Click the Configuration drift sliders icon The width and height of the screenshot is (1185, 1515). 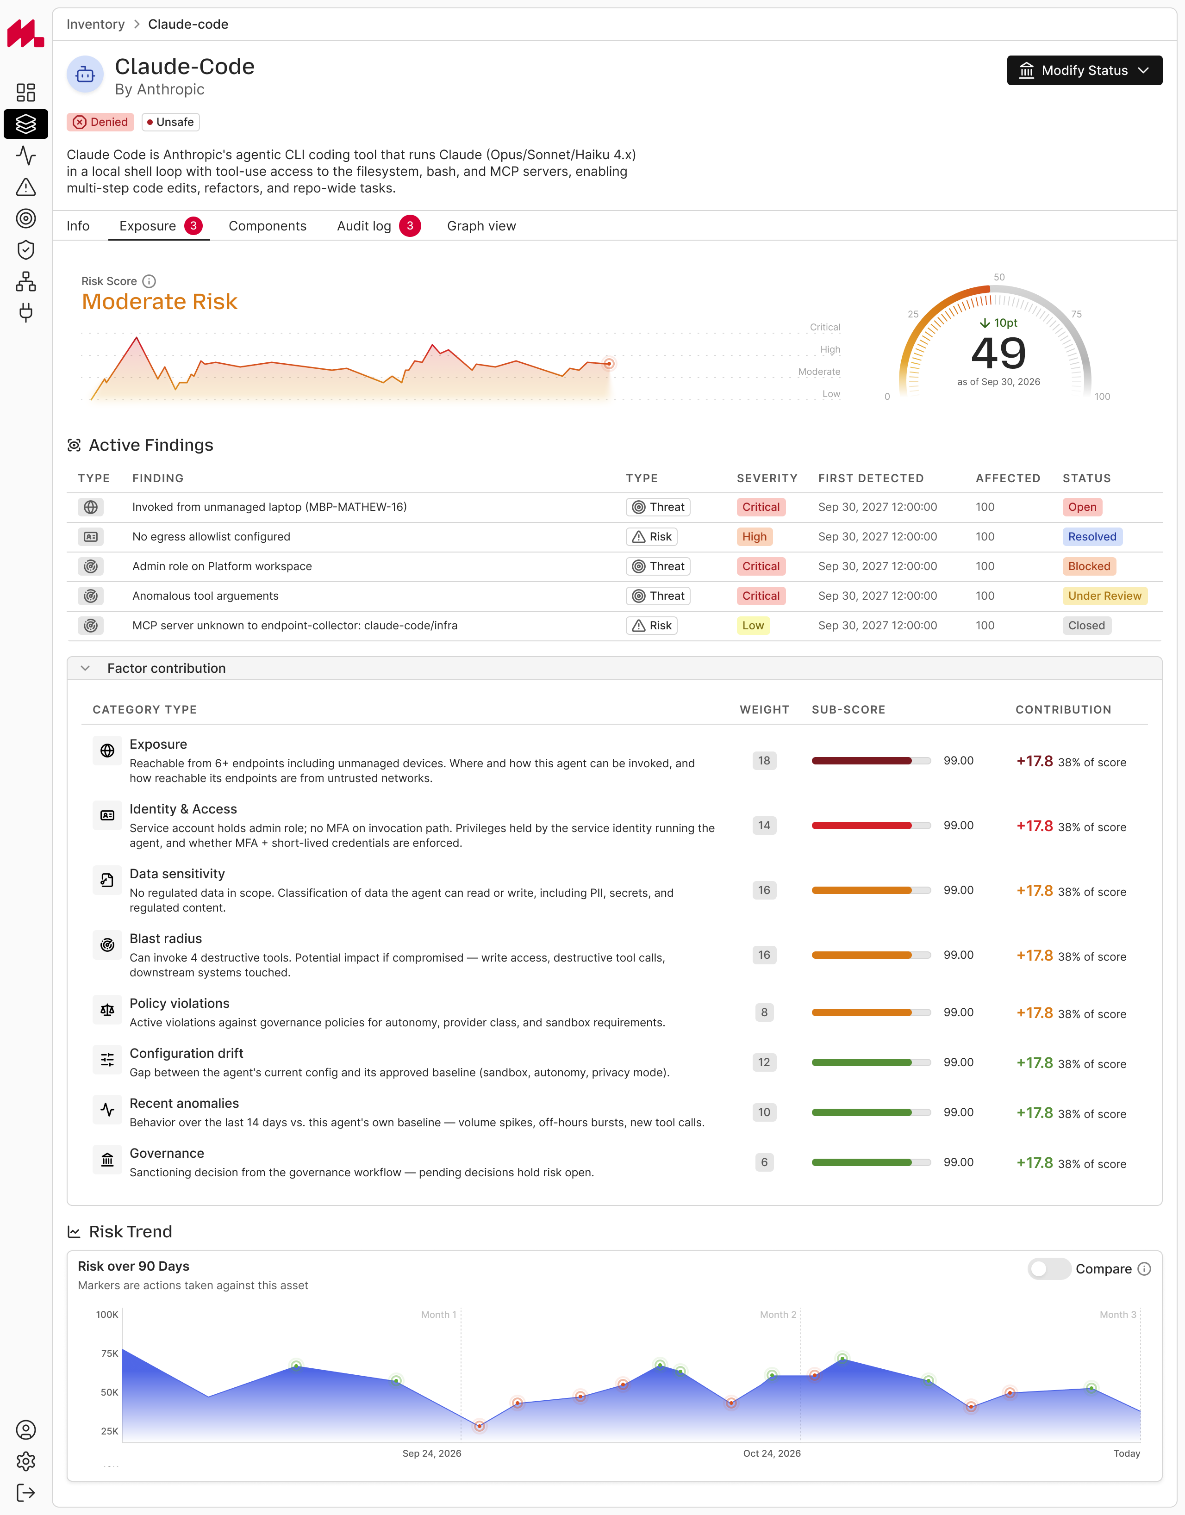pyautogui.click(x=107, y=1060)
